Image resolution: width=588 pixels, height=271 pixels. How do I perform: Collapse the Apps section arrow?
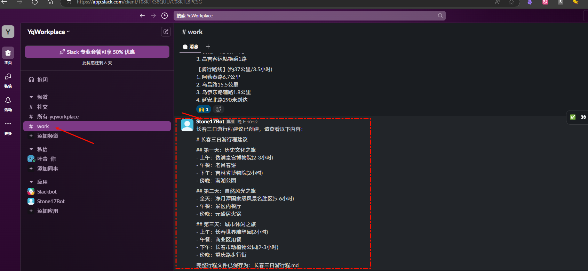[31, 182]
